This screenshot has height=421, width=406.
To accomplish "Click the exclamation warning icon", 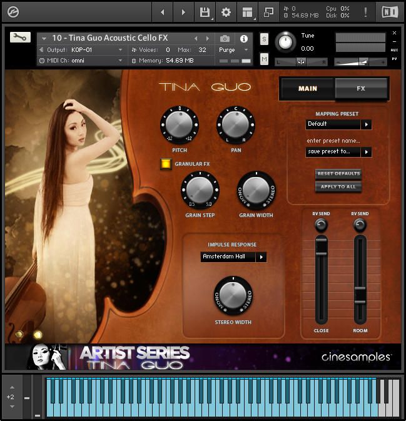I will click(365, 12).
